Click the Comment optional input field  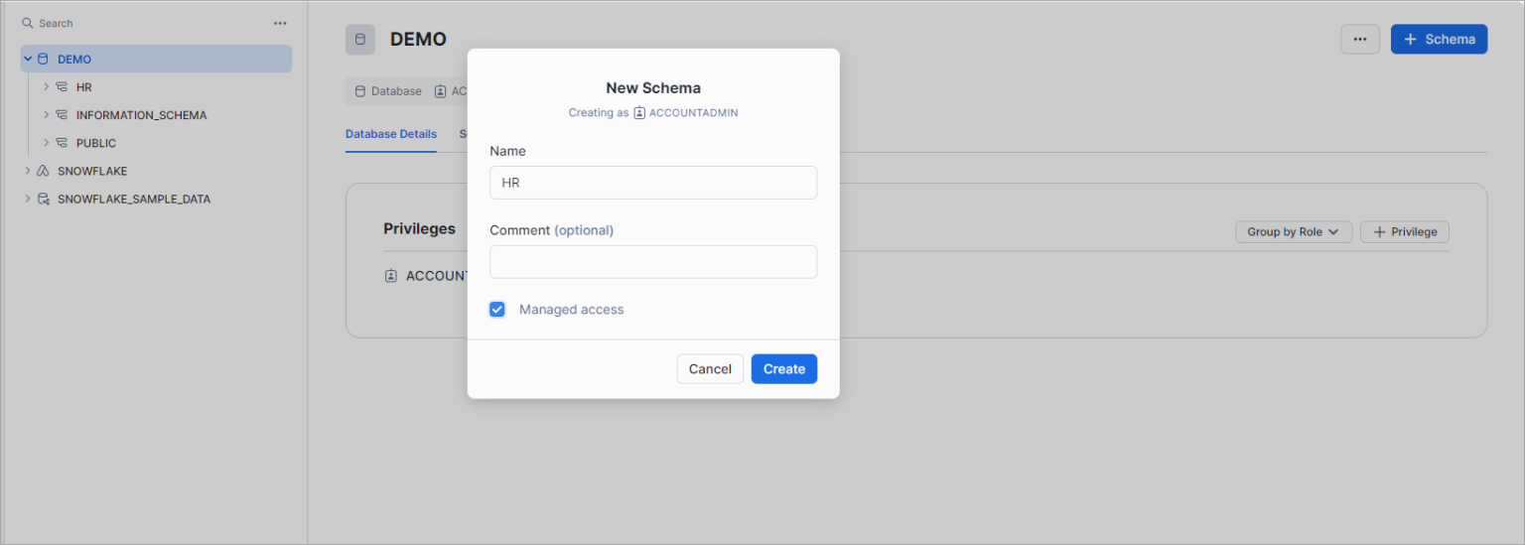pos(653,262)
